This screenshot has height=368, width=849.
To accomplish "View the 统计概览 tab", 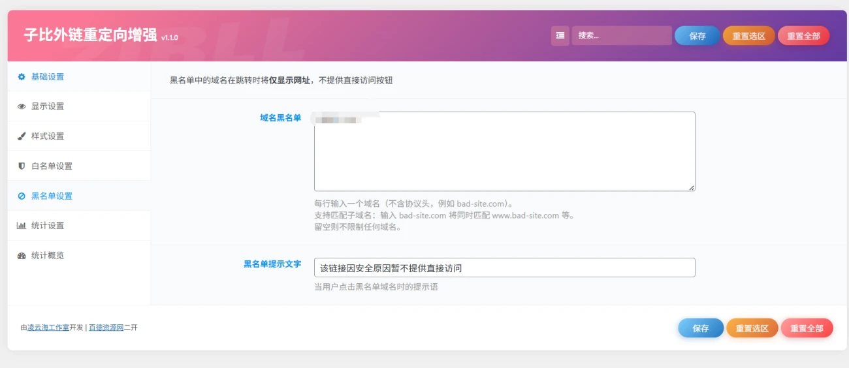I will 79,256.
